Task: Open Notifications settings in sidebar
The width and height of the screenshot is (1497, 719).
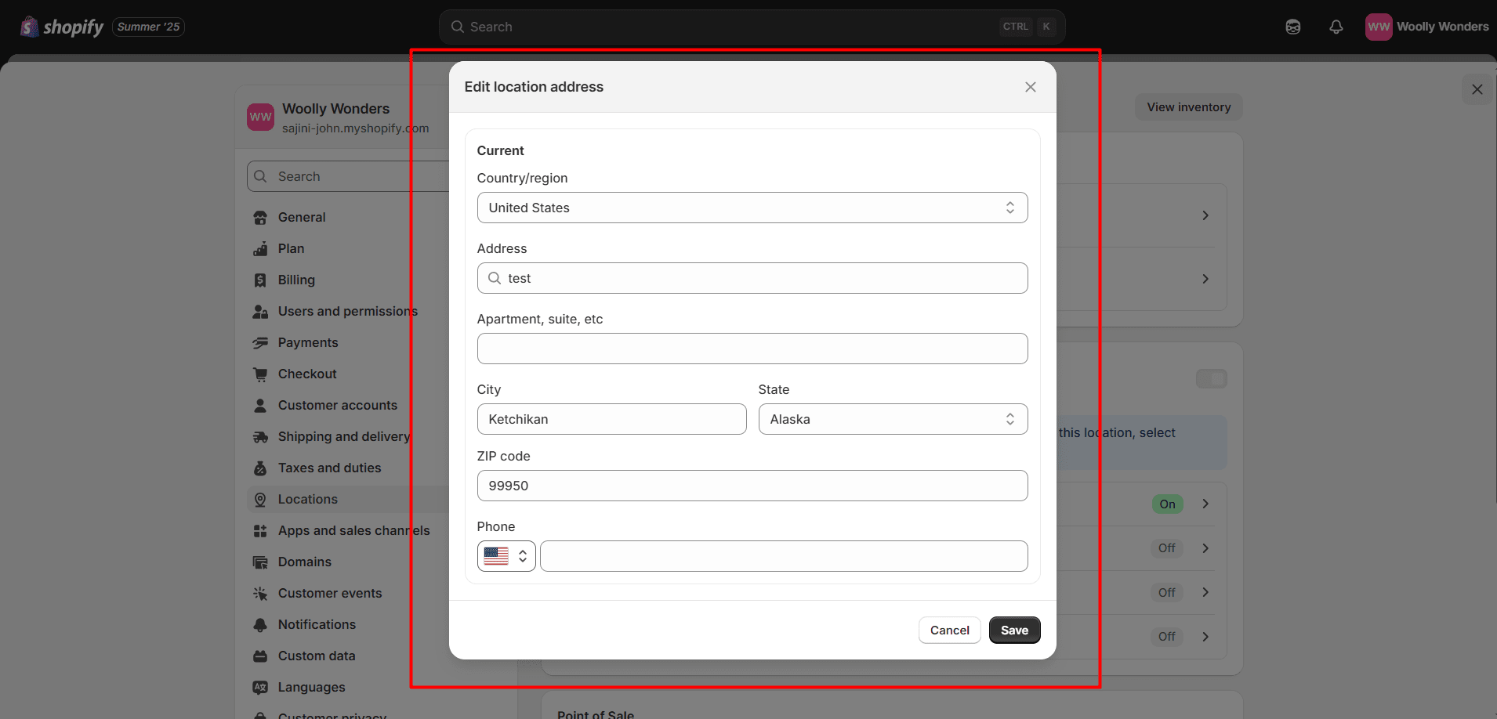Action: (x=317, y=624)
